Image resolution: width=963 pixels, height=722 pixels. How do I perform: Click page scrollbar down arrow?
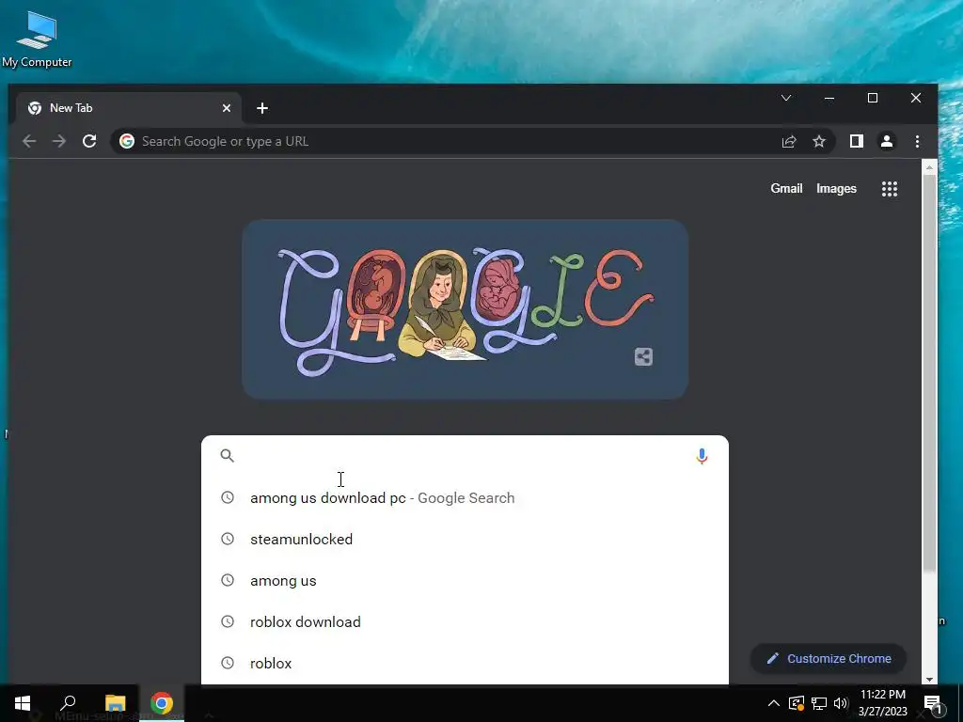point(929,679)
